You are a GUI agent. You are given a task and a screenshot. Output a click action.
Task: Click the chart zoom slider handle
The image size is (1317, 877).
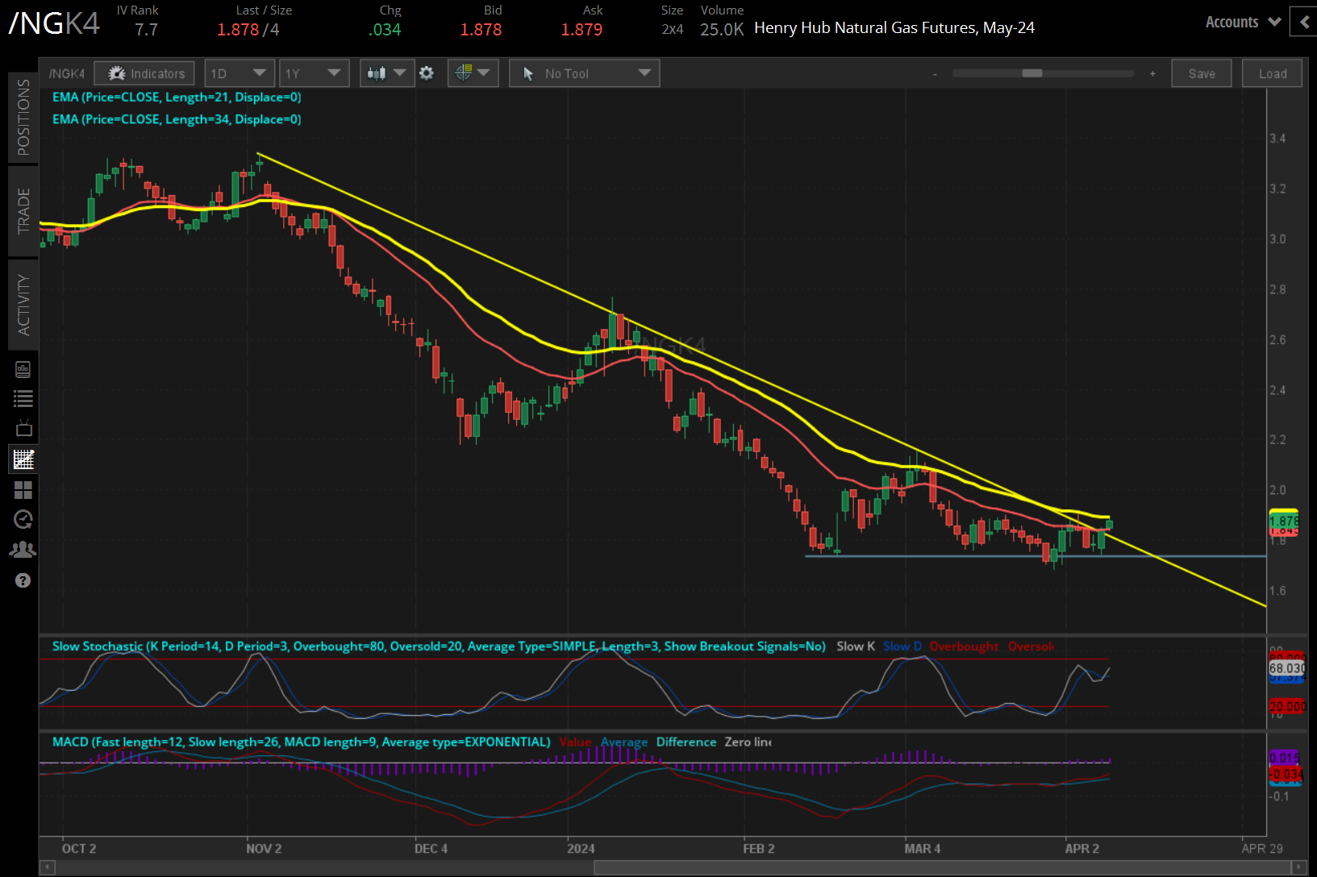(x=1032, y=73)
